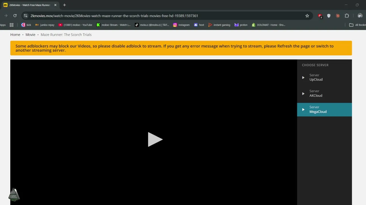This screenshot has height=205, width=366.
Task: Switch to the 2KMovies tab
Action: 30,5
